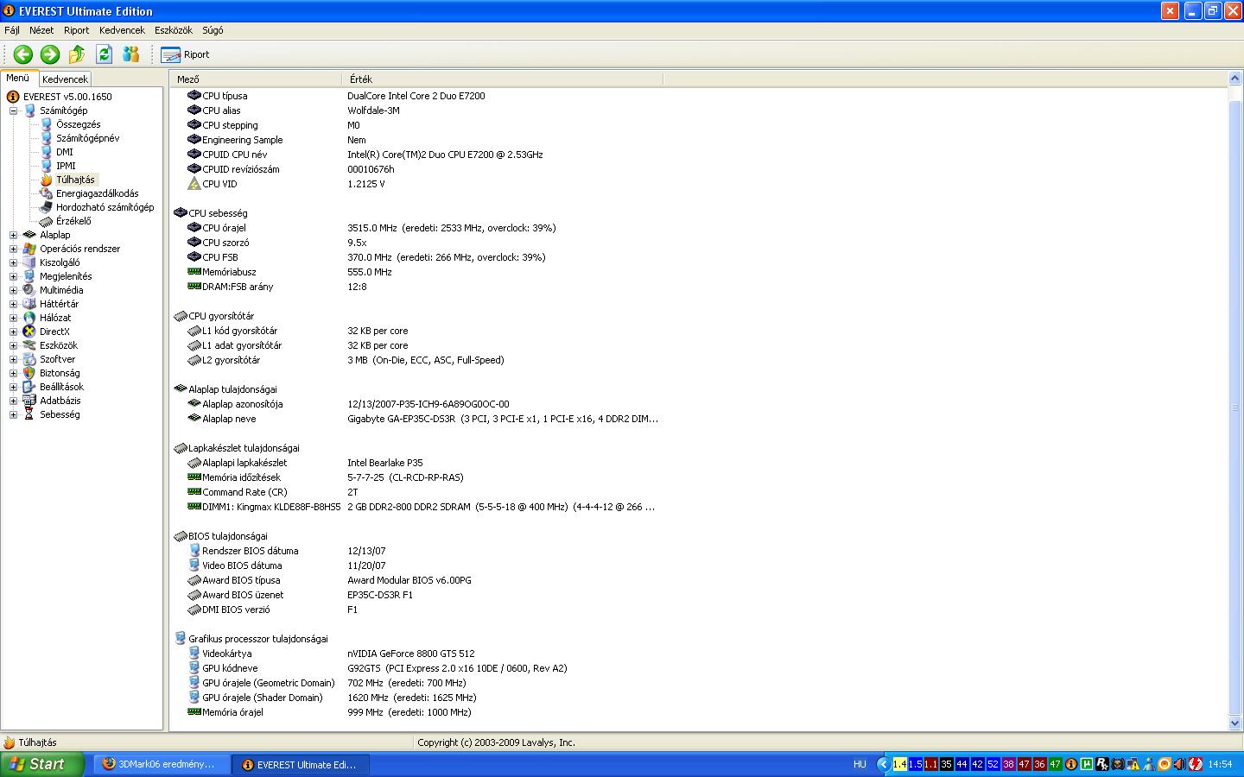Open the Fájl menu
The height and width of the screenshot is (777, 1244).
(x=12, y=30)
